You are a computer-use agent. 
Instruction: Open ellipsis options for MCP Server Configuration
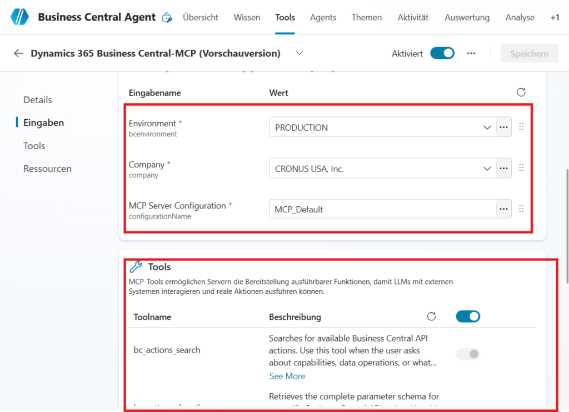pos(503,210)
